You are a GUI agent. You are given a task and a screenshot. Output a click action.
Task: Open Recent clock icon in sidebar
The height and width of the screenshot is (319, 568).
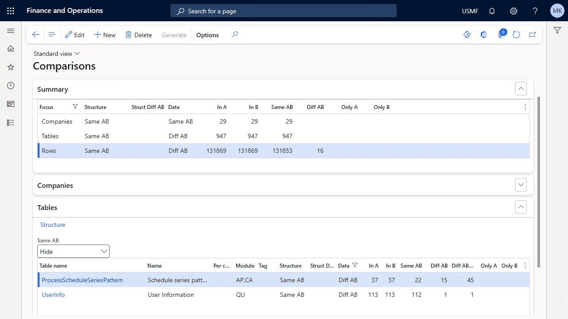[x=11, y=86]
